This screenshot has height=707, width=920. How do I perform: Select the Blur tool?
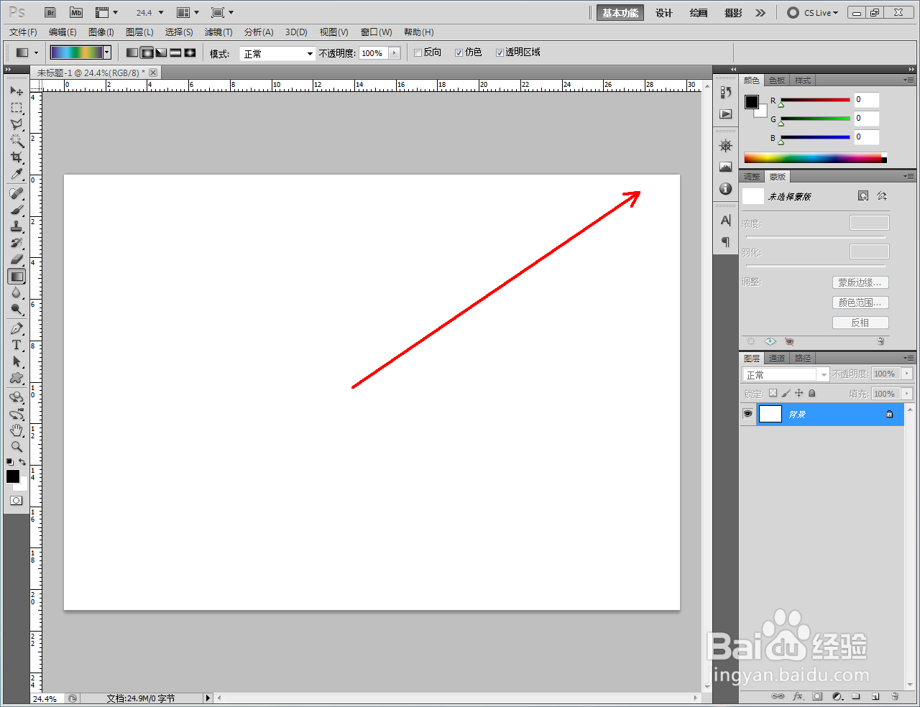click(x=17, y=292)
